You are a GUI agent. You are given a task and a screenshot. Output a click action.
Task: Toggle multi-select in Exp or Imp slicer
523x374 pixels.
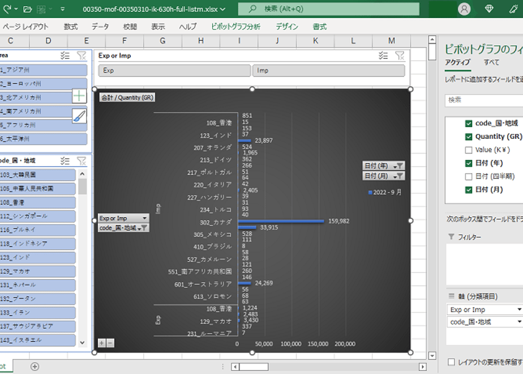coord(383,56)
